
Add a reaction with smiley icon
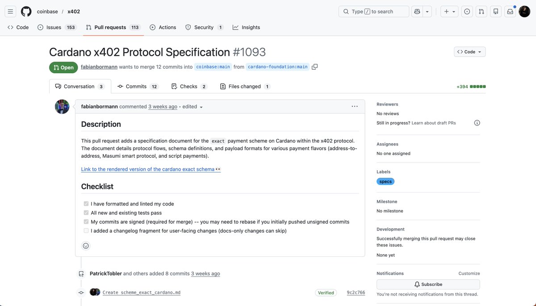86,246
